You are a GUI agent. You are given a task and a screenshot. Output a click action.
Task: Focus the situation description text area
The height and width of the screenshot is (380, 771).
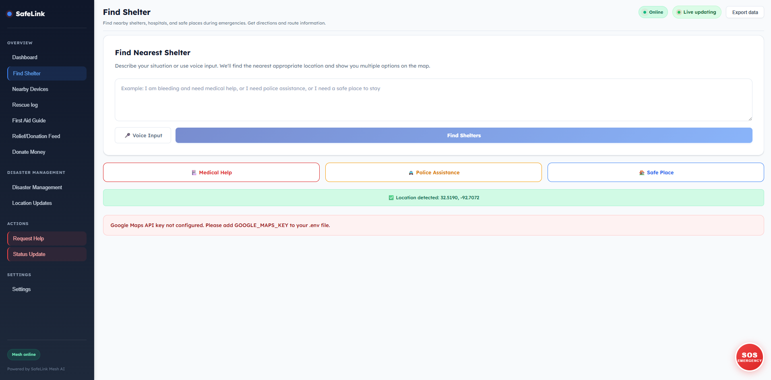tap(434, 100)
